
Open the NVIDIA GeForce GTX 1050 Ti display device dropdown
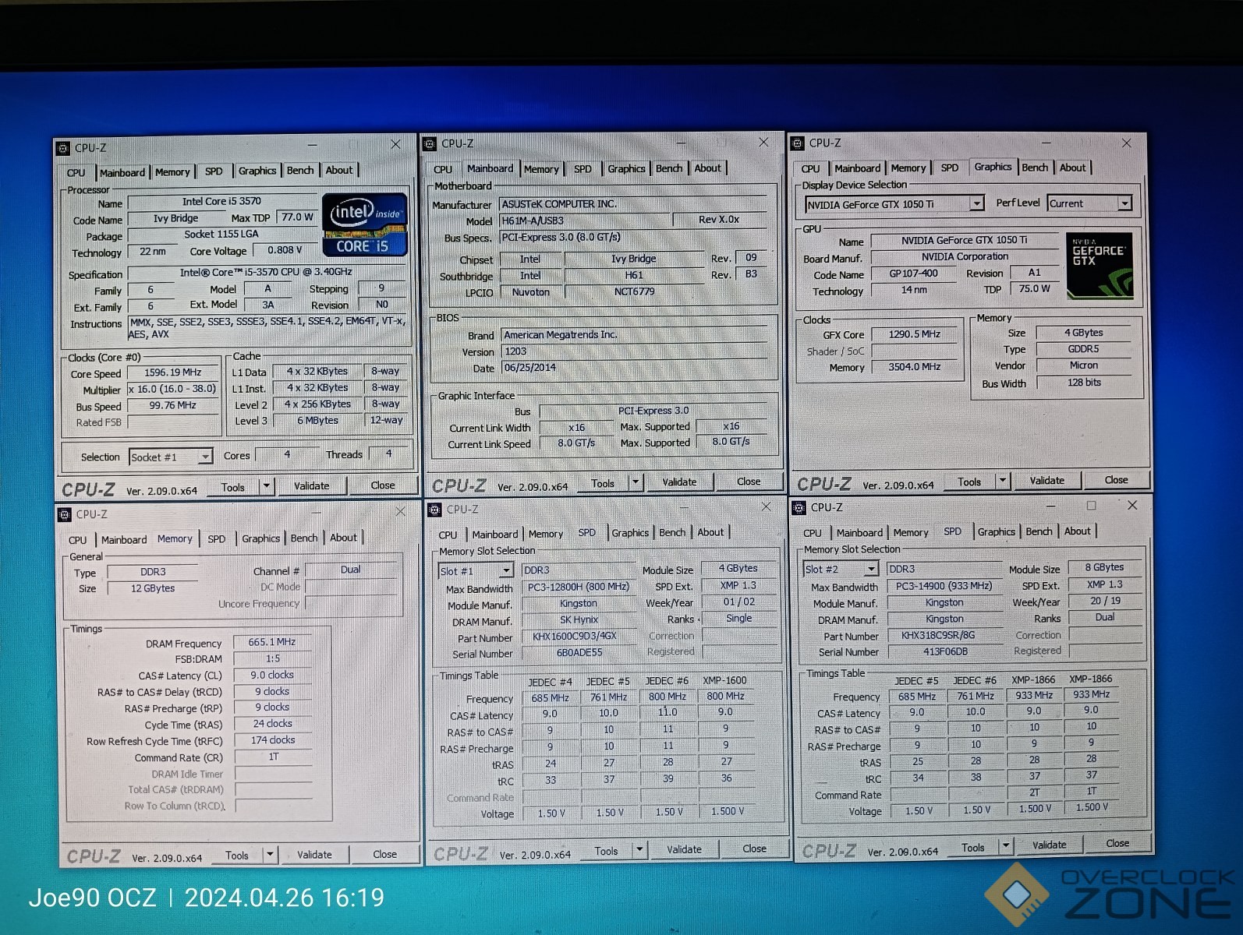(894, 204)
